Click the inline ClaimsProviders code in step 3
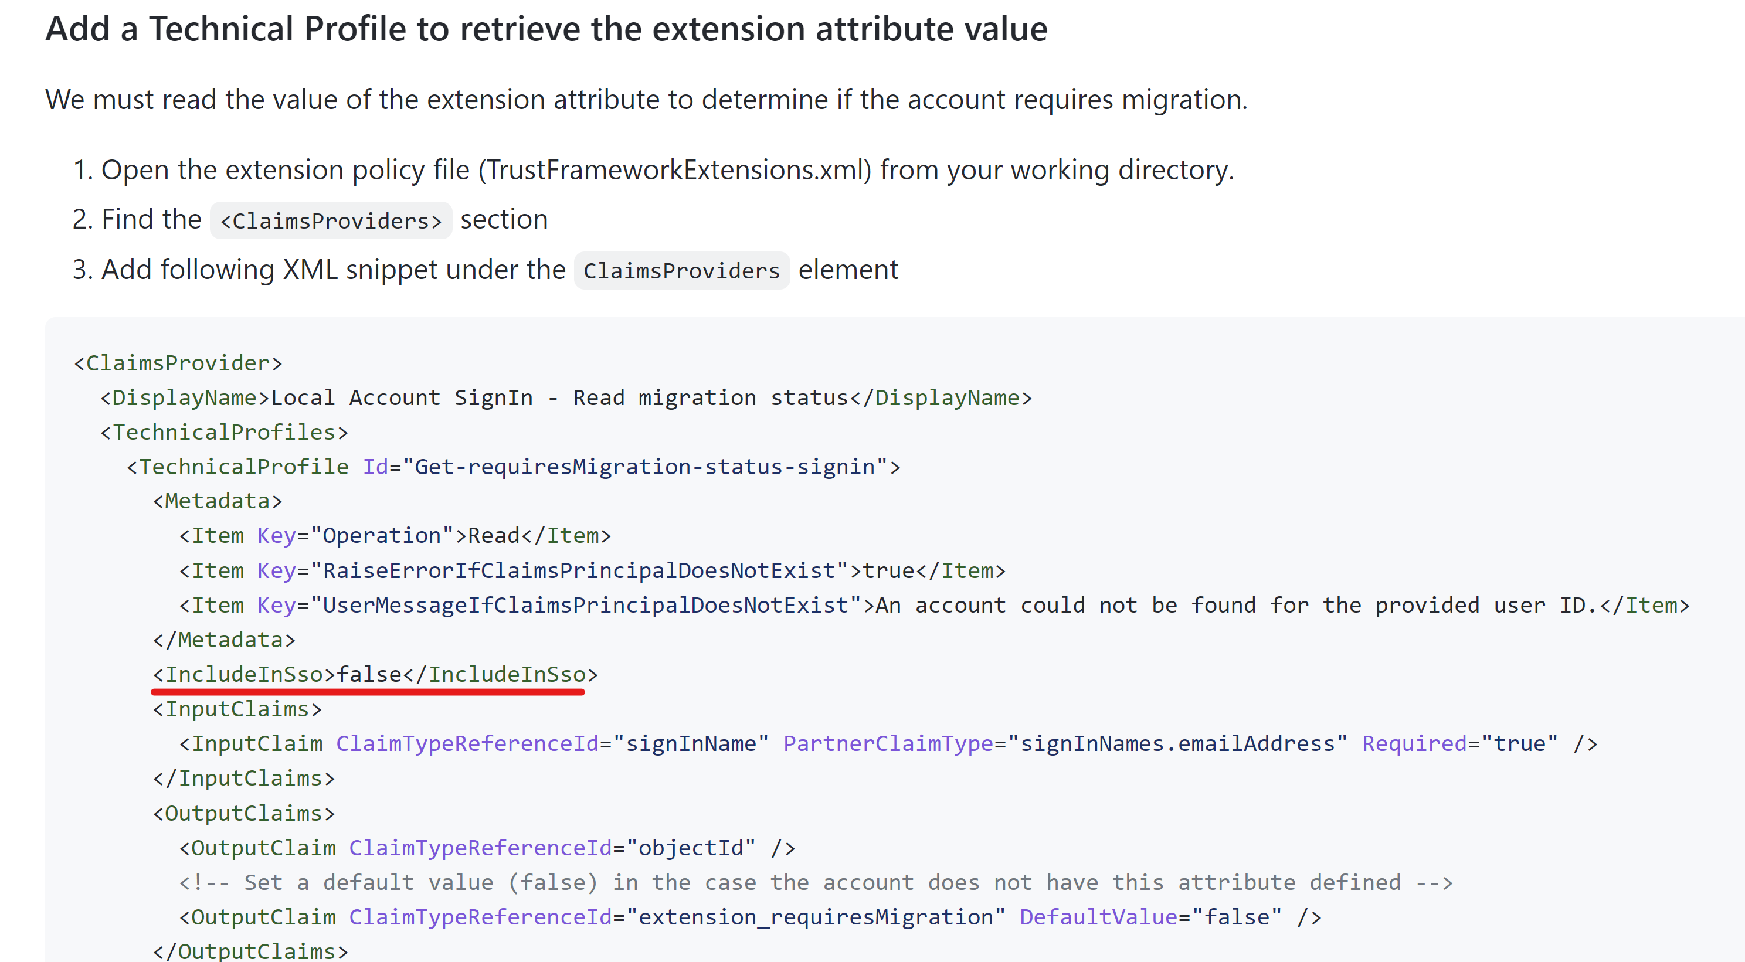1745x962 pixels. point(681,271)
